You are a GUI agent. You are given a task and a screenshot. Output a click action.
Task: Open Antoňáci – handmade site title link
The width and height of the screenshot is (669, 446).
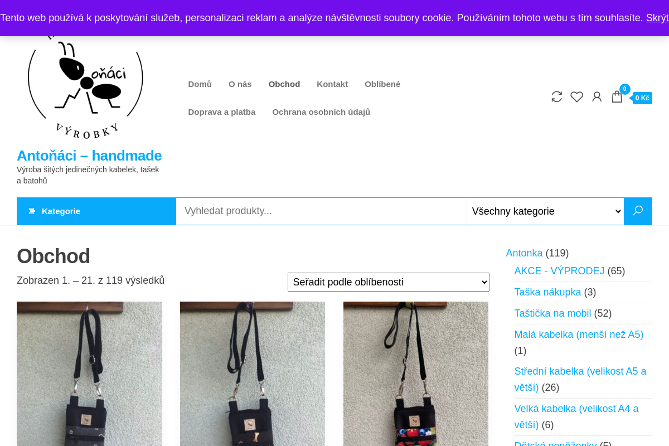[x=89, y=156]
